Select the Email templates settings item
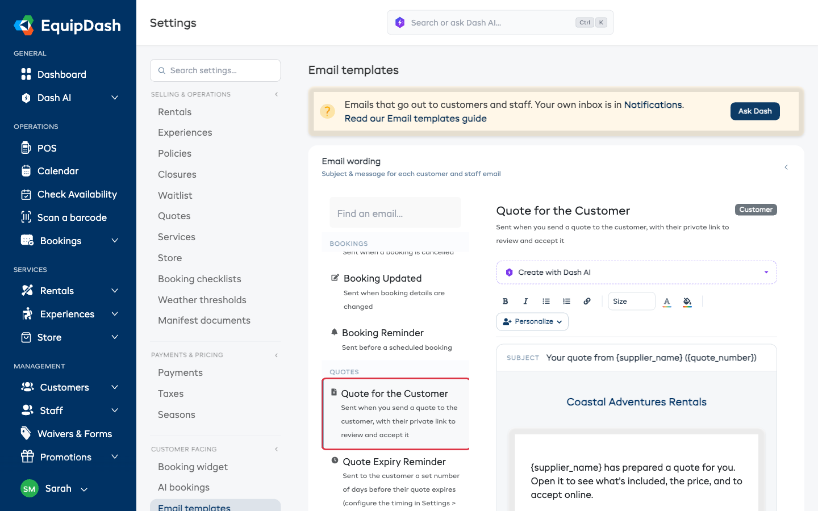818x511 pixels. [215, 506]
